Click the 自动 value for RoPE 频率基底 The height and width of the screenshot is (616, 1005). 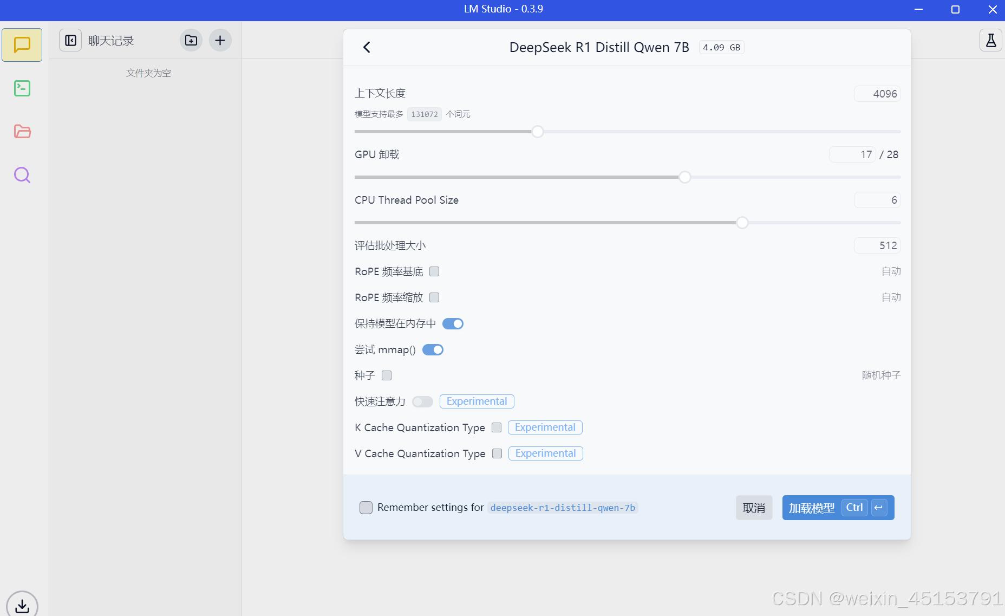pyautogui.click(x=891, y=271)
